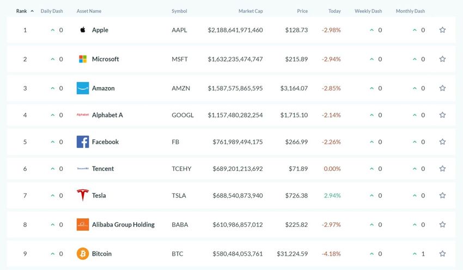Click the Asset Name column header

[x=89, y=11]
